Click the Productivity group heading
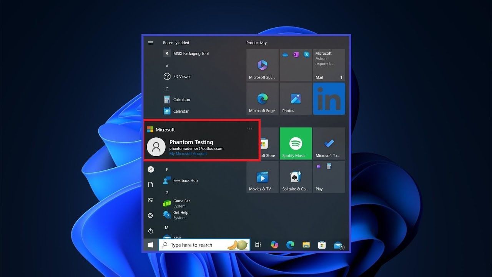 [x=256, y=43]
